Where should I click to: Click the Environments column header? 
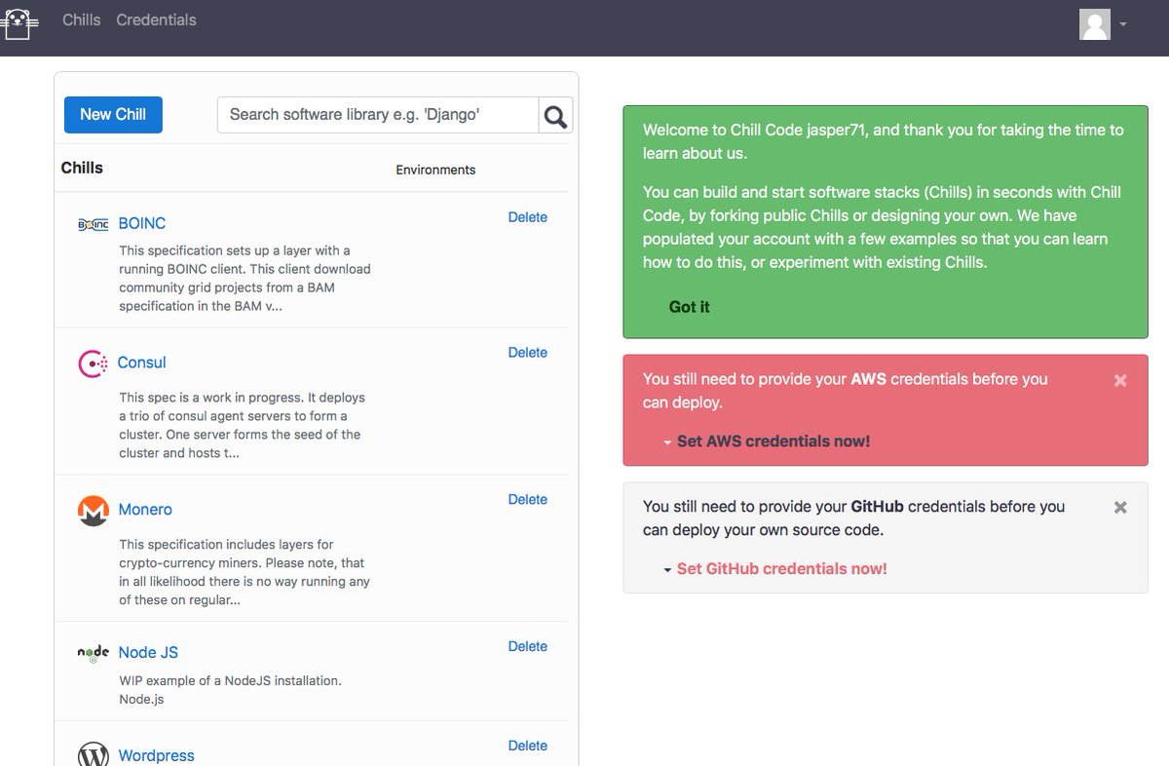[435, 170]
